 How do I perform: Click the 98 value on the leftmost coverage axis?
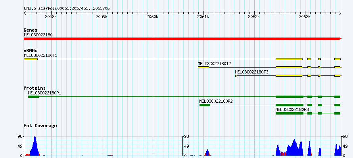tap(20, 136)
